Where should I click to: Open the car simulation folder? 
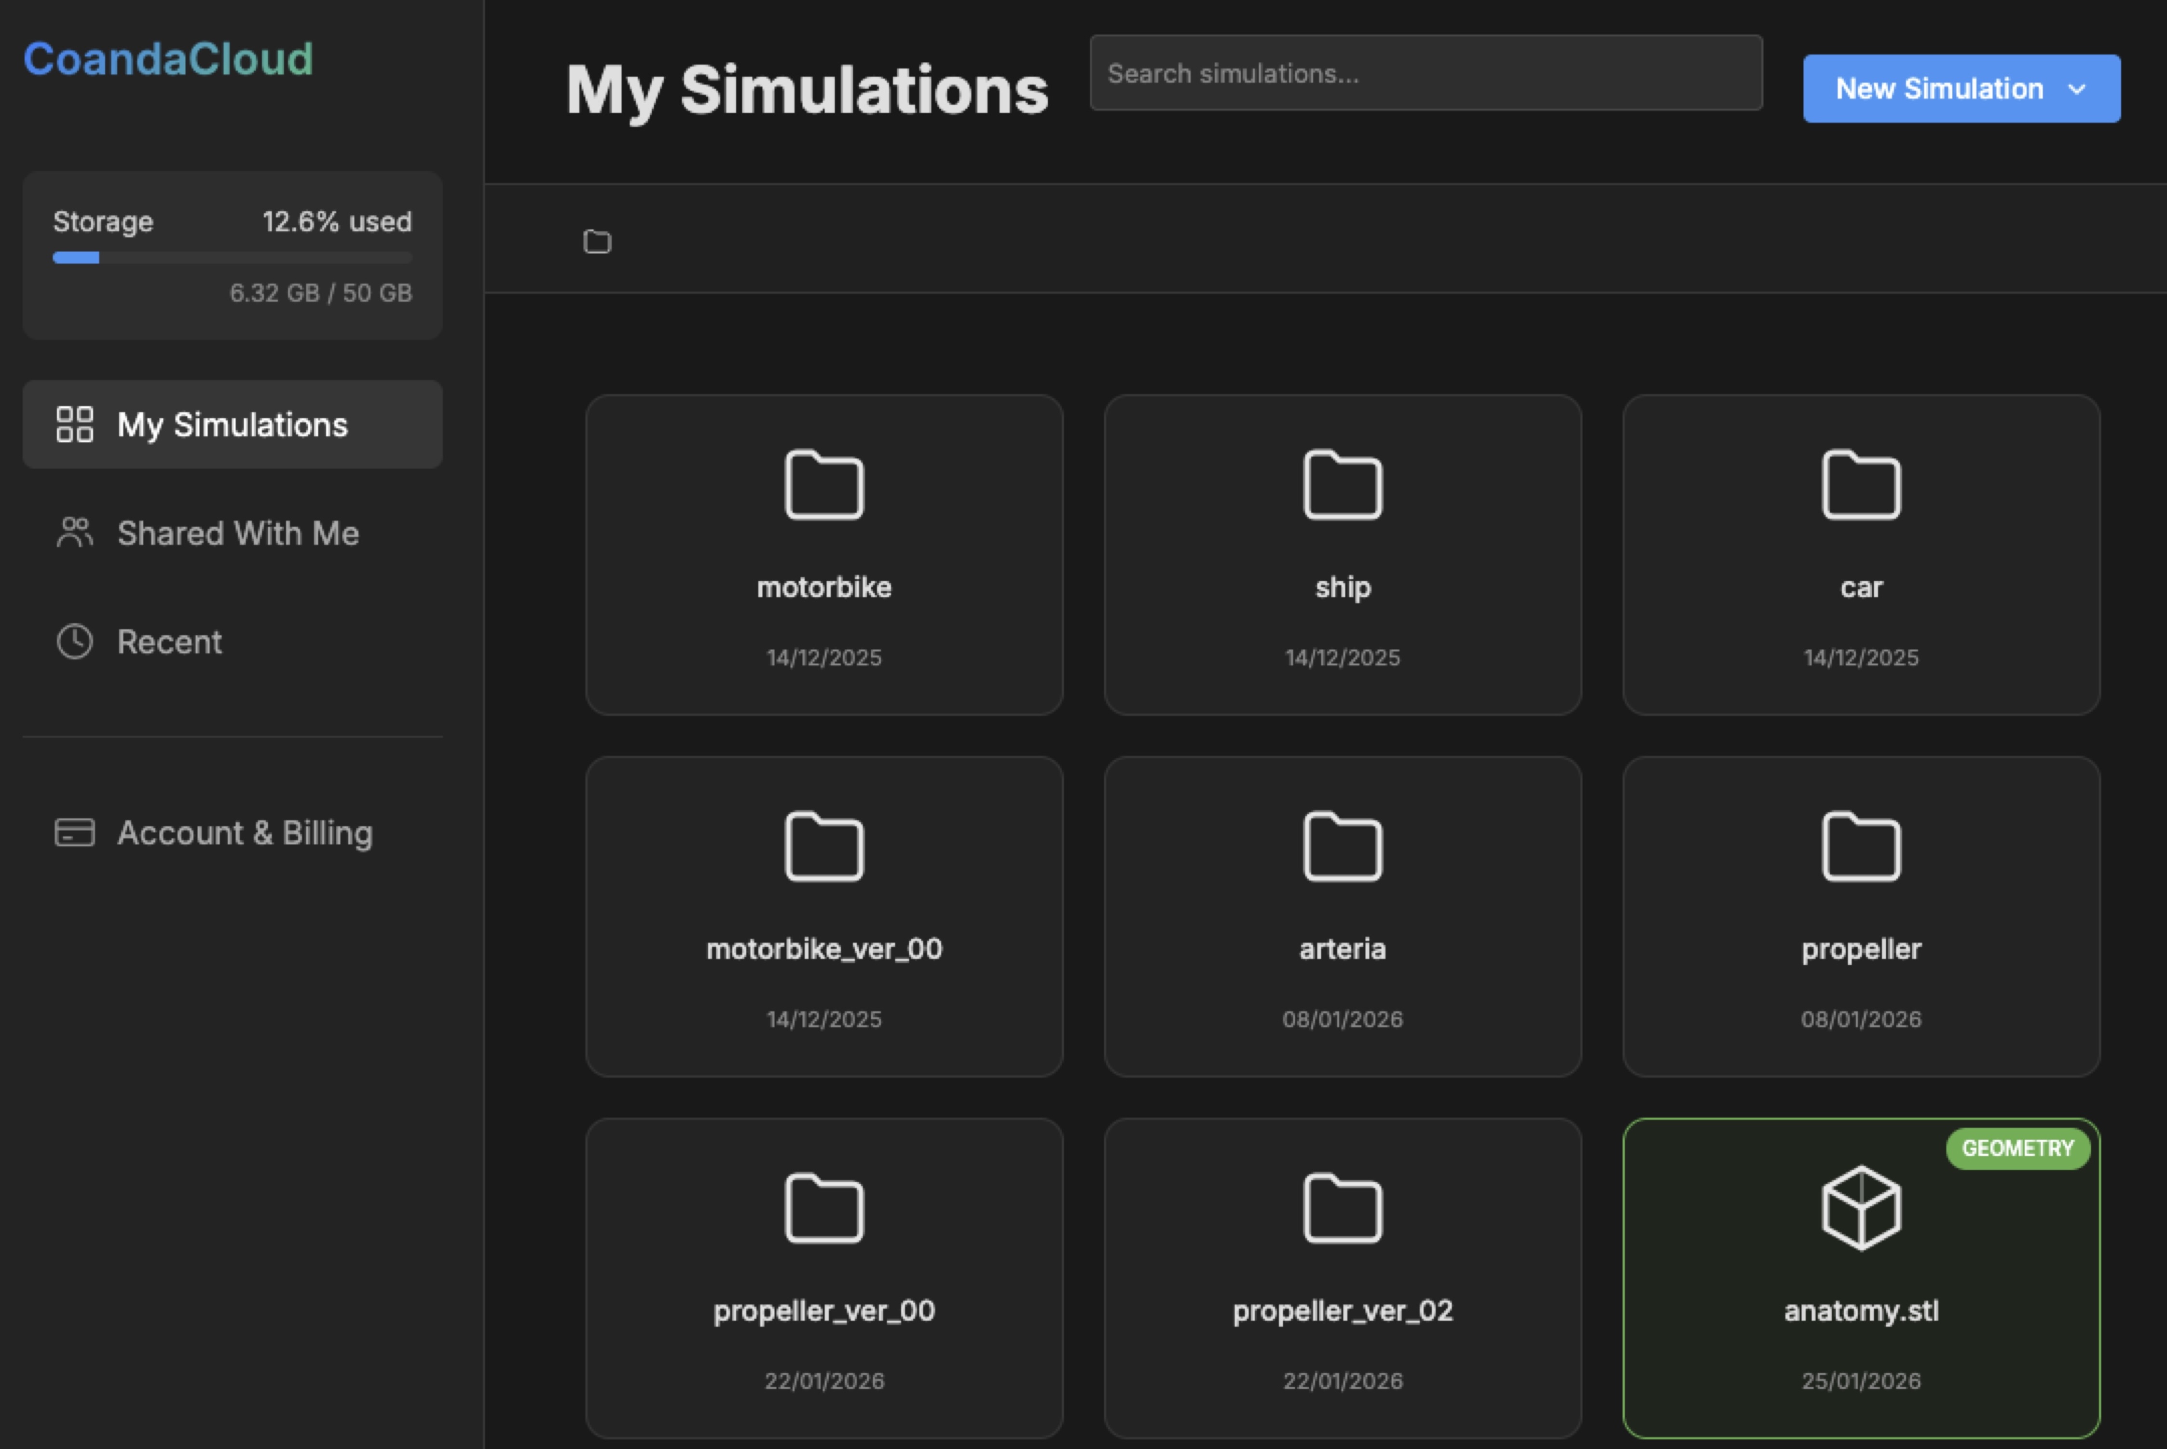(1860, 554)
